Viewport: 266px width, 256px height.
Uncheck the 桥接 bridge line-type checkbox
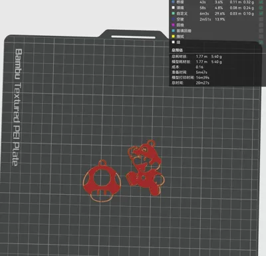coord(261,2)
